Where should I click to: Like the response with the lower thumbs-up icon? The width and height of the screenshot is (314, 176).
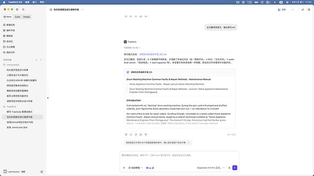tap(141, 135)
